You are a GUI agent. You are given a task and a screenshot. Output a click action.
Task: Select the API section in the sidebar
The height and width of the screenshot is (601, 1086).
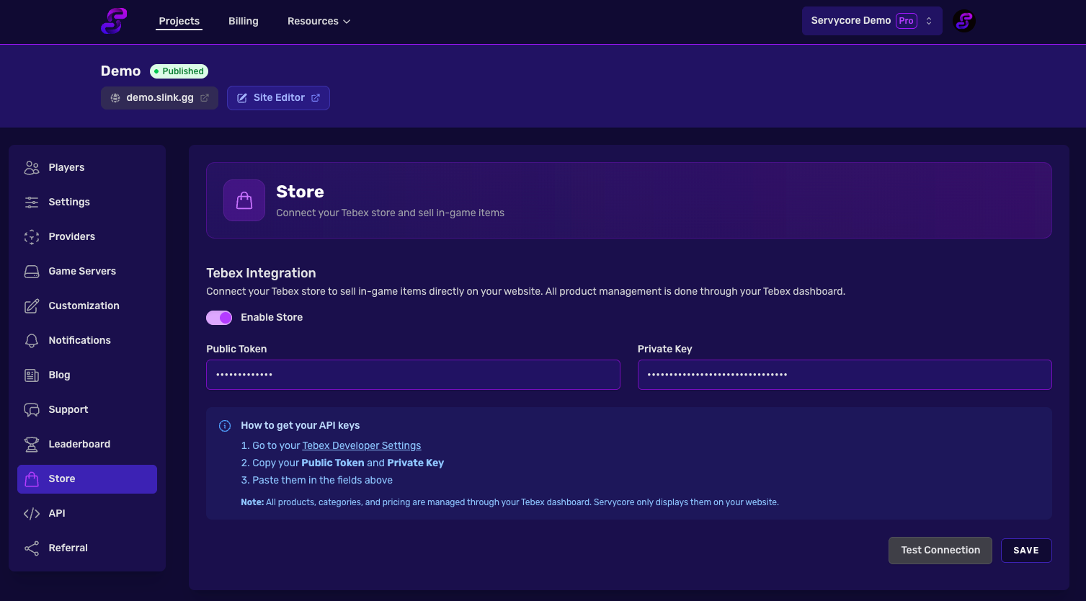click(32, 513)
